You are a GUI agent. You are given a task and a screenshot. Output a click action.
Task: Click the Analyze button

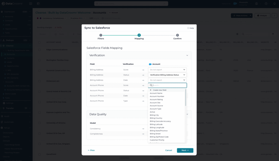coord(262,16)
